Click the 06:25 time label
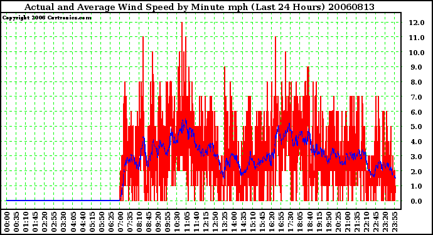 point(110,222)
